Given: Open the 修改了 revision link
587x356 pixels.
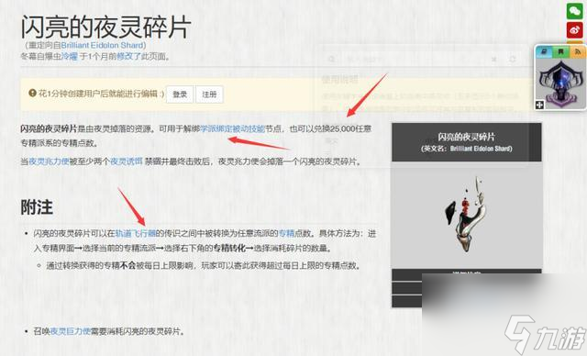Looking at the screenshot, I should click(x=128, y=57).
